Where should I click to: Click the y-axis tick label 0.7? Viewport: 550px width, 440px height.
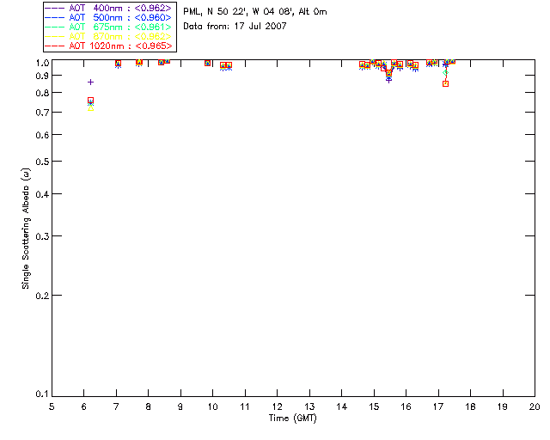tap(42, 113)
